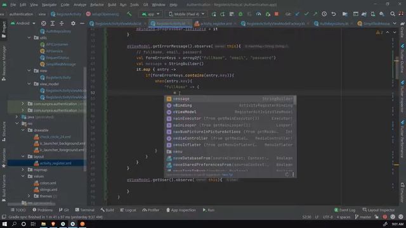This screenshot has height=228, width=406.
Task: Hide the Project panel with minus icon
Action: (x=82, y=23)
